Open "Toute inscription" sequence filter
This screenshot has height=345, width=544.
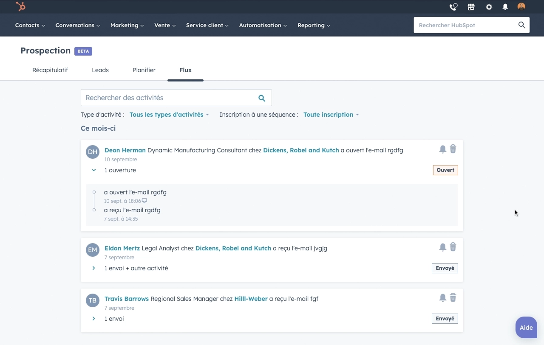pyautogui.click(x=331, y=115)
